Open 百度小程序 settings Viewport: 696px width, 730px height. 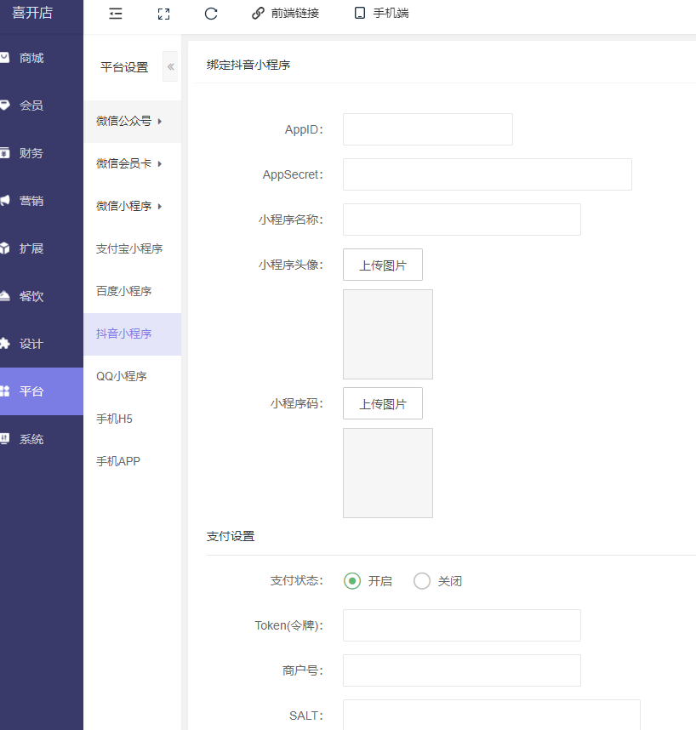[132, 292]
